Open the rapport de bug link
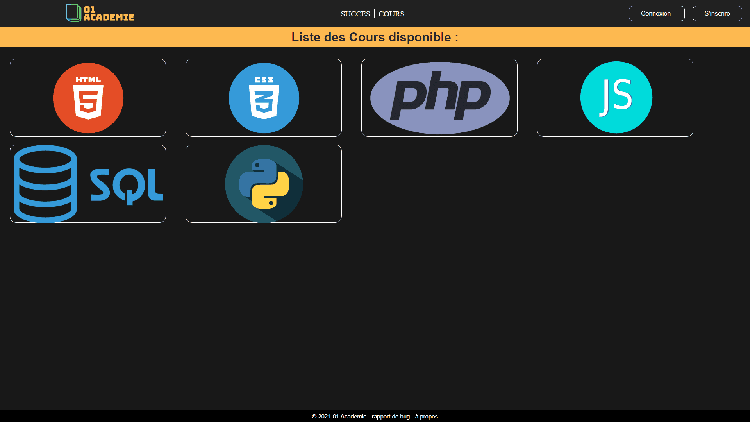Image resolution: width=750 pixels, height=422 pixels. coord(391,417)
